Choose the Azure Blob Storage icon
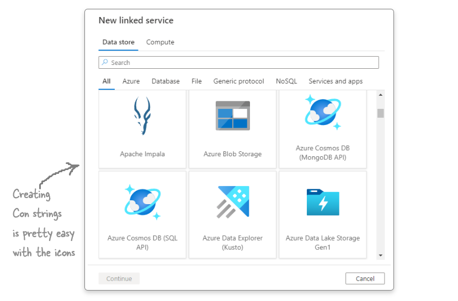The height and width of the screenshot is (301, 458). point(233,116)
